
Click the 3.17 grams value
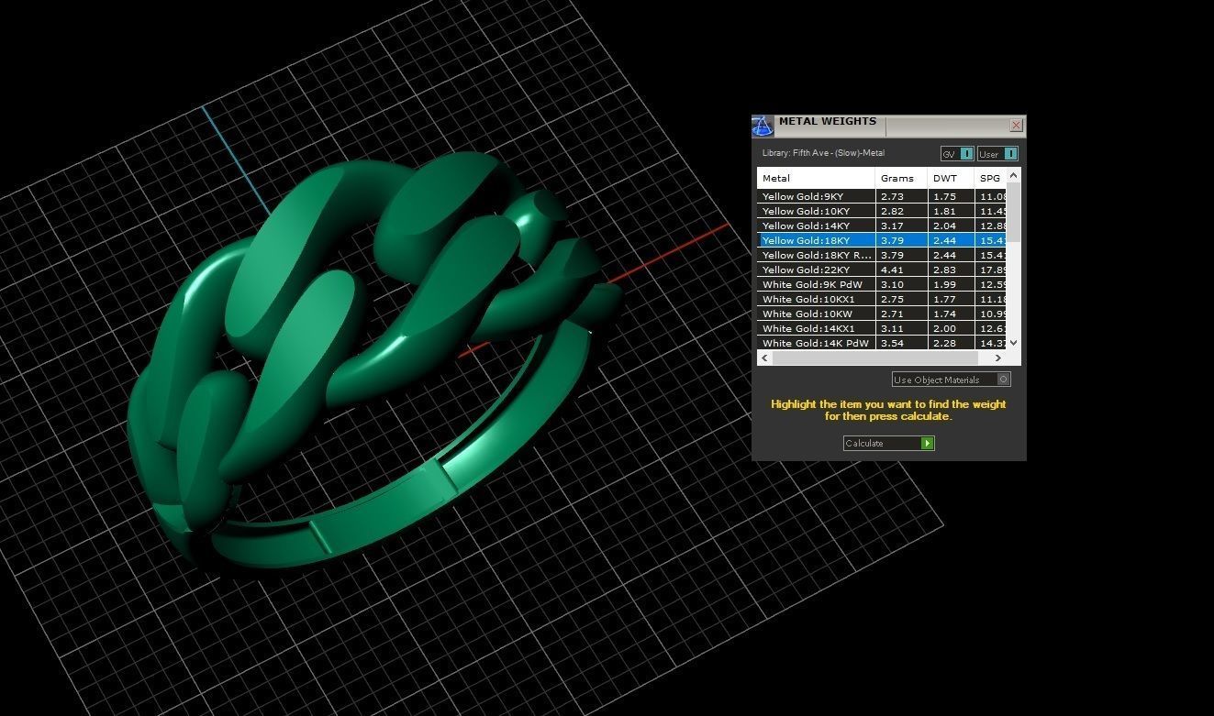892,226
